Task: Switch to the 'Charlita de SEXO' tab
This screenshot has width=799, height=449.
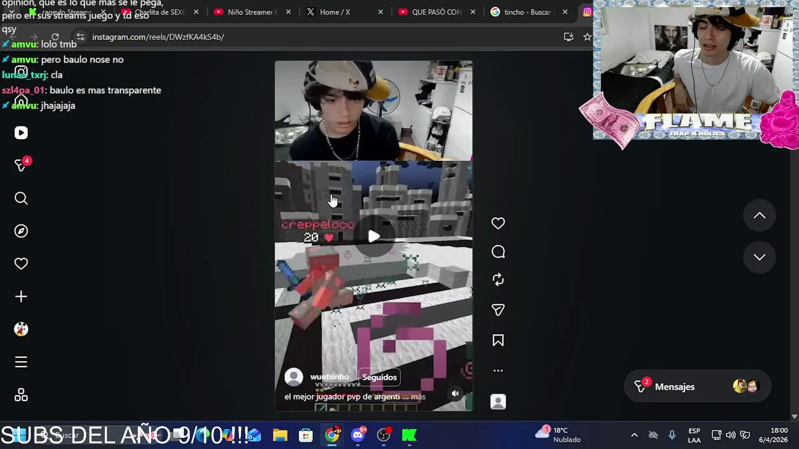Action: (159, 12)
